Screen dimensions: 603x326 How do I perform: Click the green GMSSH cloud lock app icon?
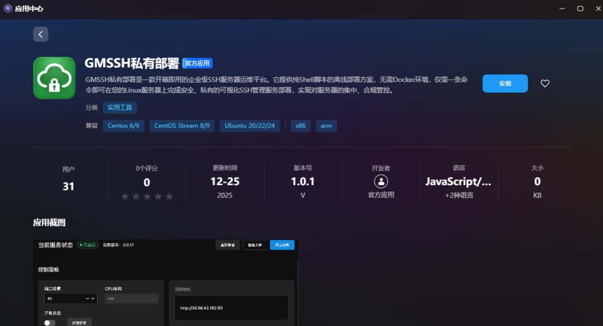(x=54, y=78)
